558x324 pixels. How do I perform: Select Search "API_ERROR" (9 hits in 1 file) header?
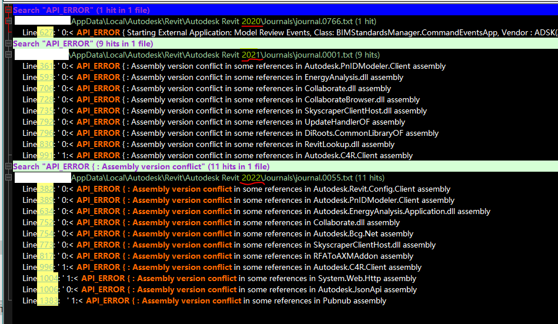(x=285, y=44)
